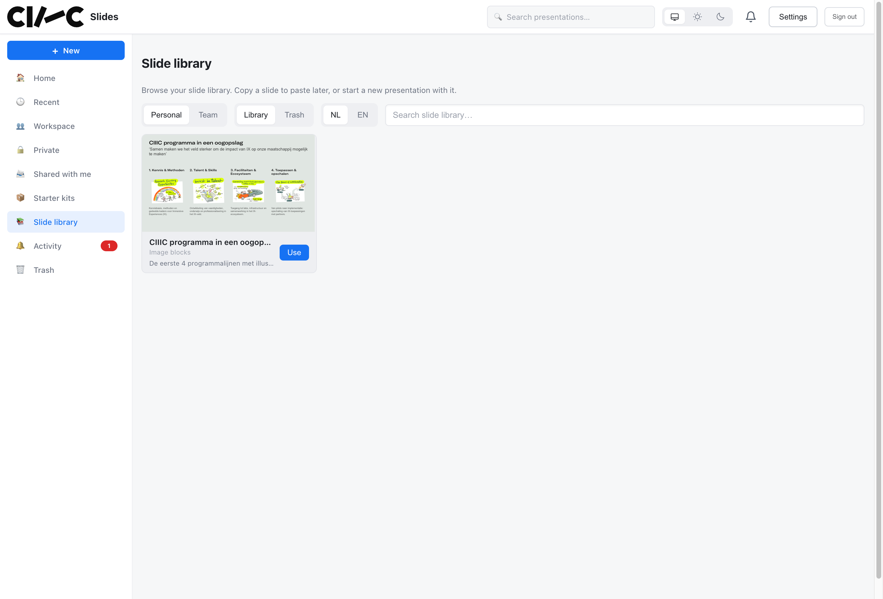883x599 pixels.
Task: Open Home in the sidebar
Action: (x=66, y=78)
